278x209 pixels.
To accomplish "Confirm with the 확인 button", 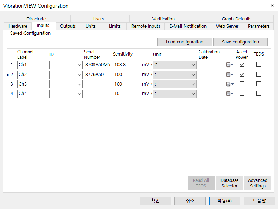I will click(x=155, y=201).
